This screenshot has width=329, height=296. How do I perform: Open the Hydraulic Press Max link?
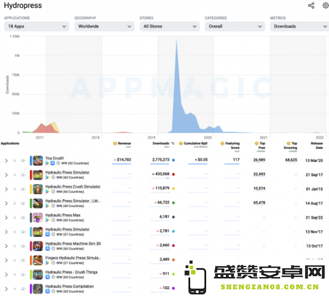coord(63,215)
